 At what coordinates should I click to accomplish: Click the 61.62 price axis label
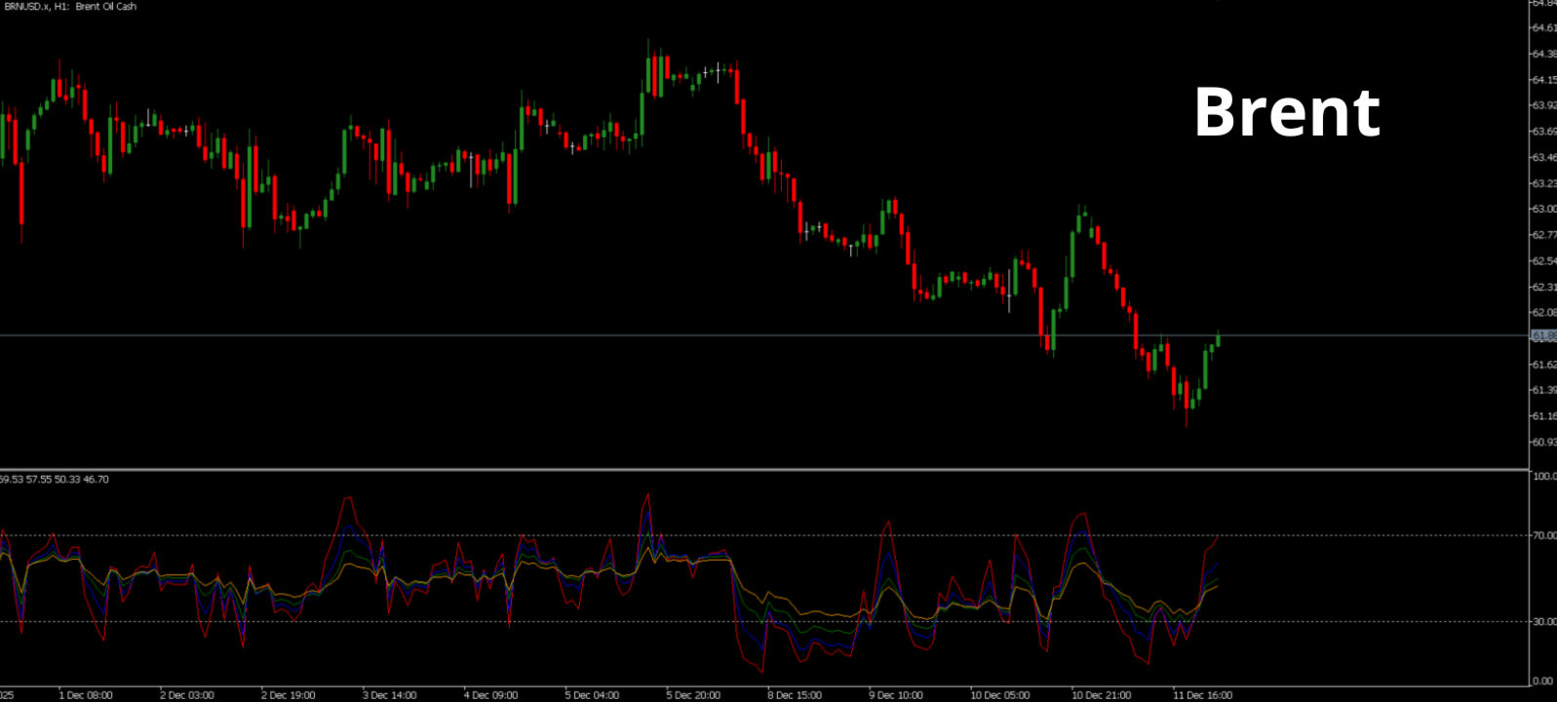tap(1544, 365)
